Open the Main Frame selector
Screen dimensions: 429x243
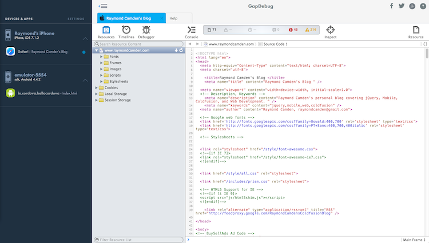[414, 240]
